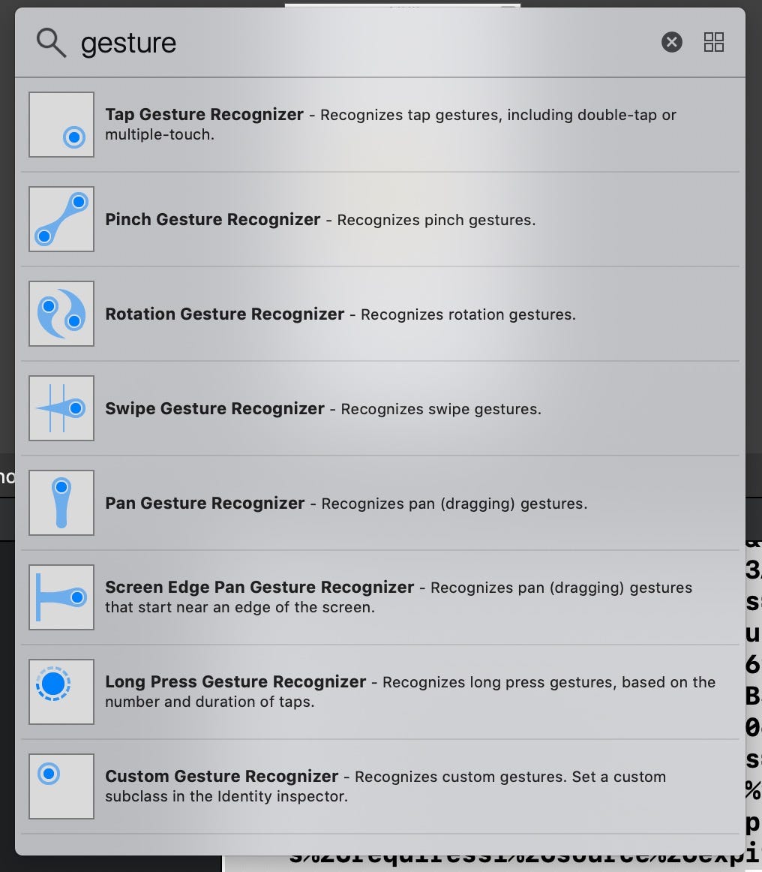Image resolution: width=762 pixels, height=872 pixels.
Task: Select the Swipe Gesture Recognizer icon
Action: (x=61, y=408)
